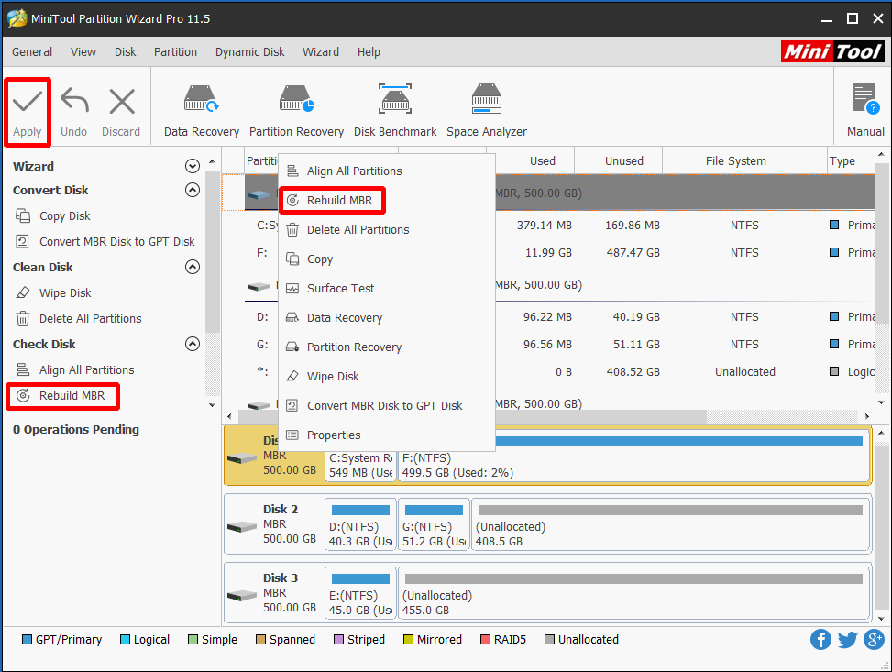
Task: Click the 379.14 MB used cell
Action: tap(544, 226)
